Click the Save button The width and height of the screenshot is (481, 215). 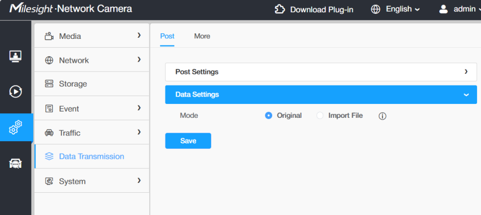[x=188, y=141]
